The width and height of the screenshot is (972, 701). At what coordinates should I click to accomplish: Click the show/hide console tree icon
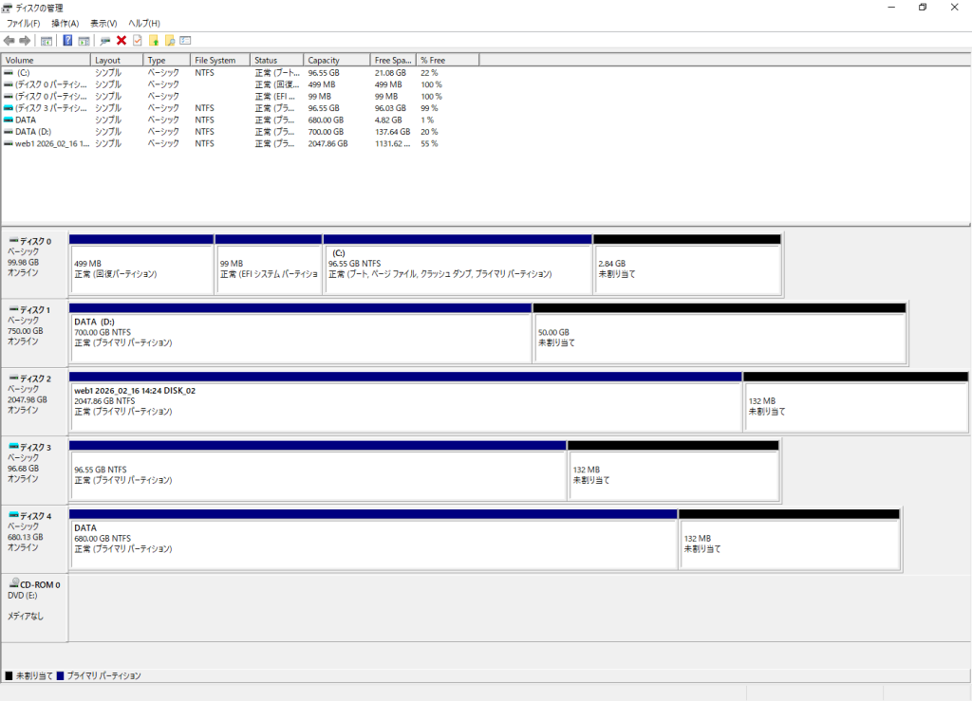click(x=46, y=41)
